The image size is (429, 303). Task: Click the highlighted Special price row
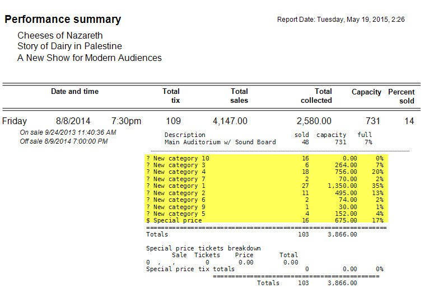coord(266,220)
